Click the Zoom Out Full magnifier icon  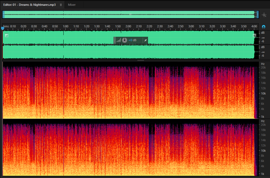(264, 15)
